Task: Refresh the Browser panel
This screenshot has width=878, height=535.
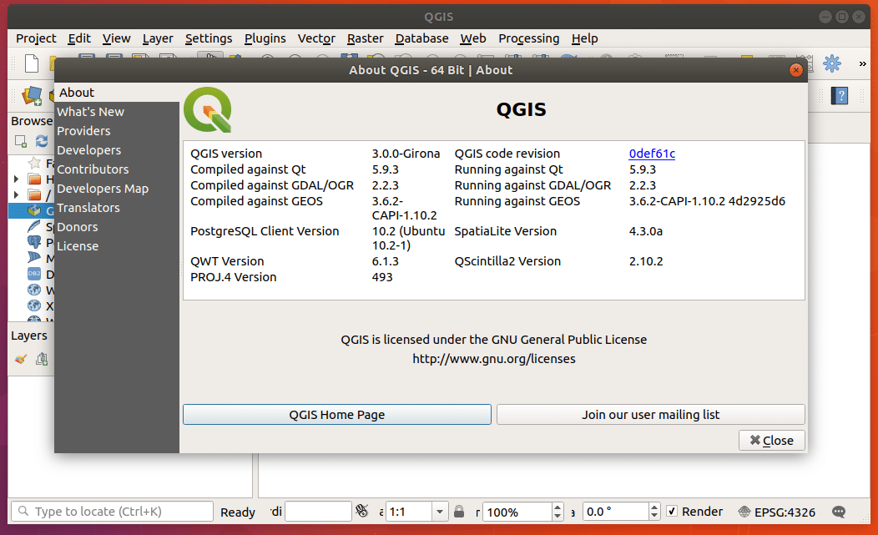Action: 42,141
